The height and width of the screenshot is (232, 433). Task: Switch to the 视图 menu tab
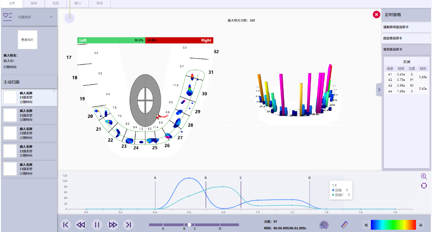point(56,3)
